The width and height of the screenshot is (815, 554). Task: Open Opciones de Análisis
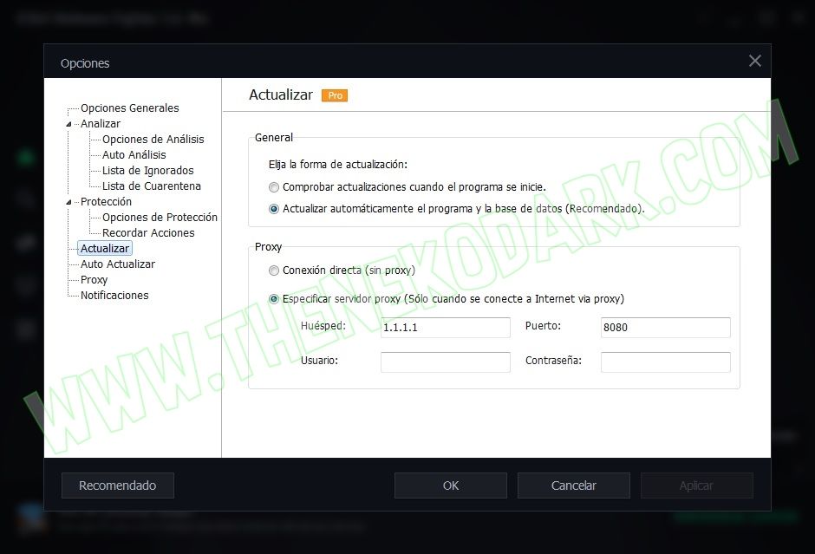(x=153, y=140)
